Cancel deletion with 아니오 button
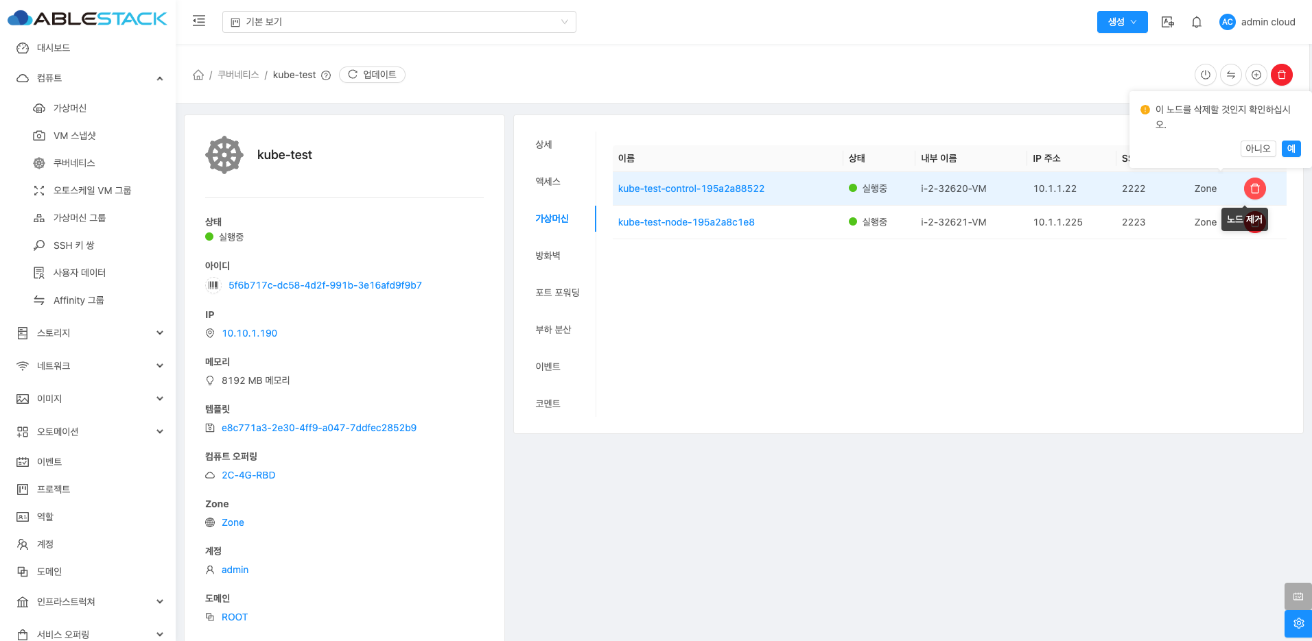The height and width of the screenshot is (641, 1312). [1258, 149]
